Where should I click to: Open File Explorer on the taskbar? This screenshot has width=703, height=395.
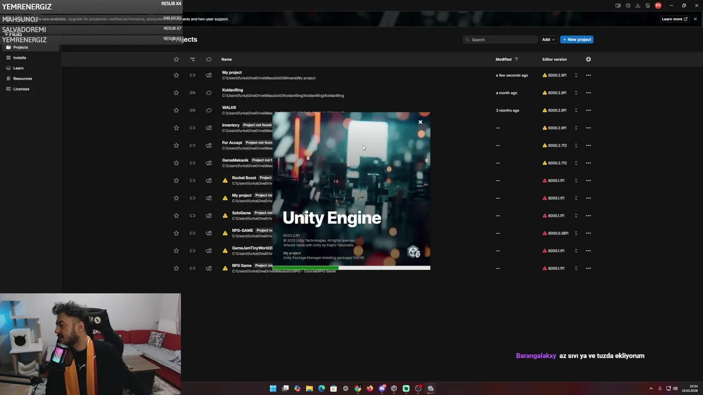click(309, 388)
